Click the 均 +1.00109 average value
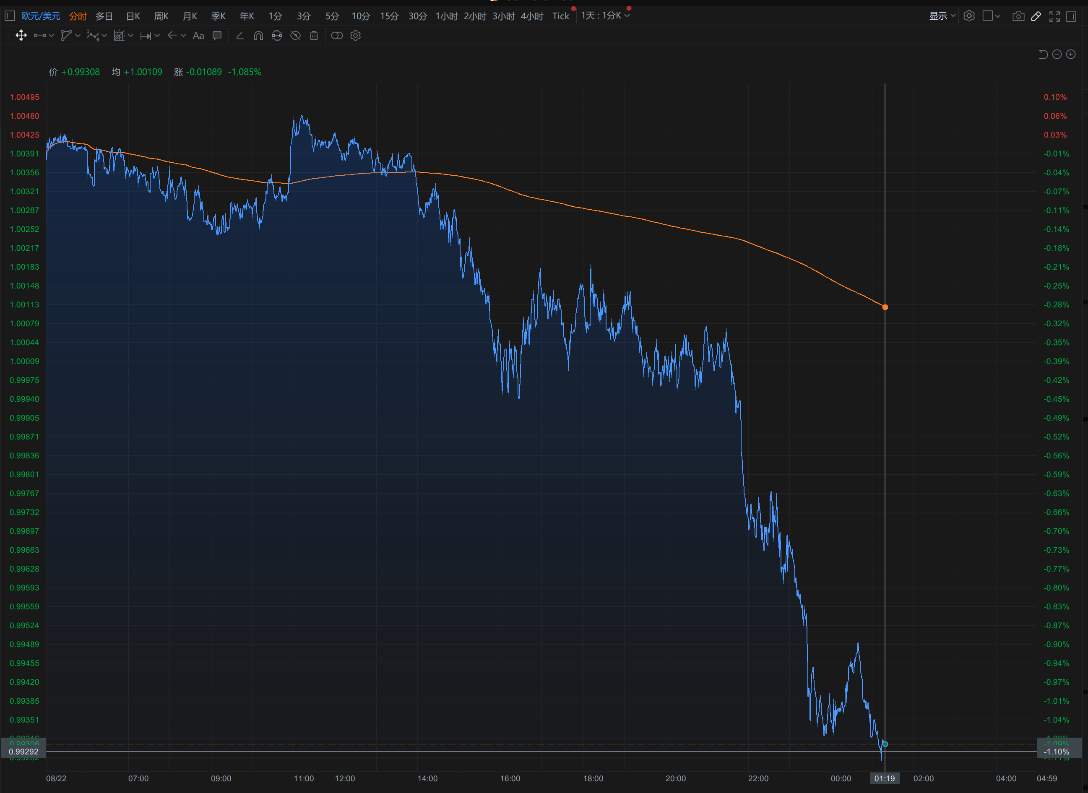The width and height of the screenshot is (1088, 793). [137, 72]
